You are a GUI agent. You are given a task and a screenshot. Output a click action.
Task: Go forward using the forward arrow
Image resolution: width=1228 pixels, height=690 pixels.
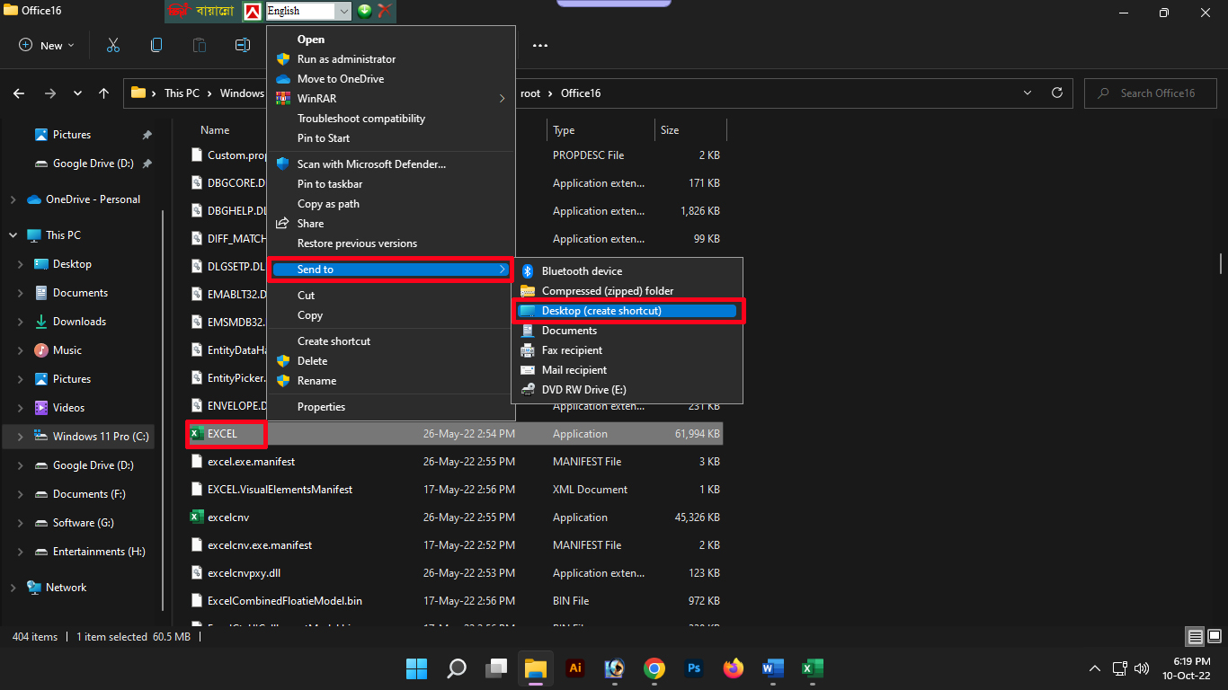pyautogui.click(x=50, y=93)
